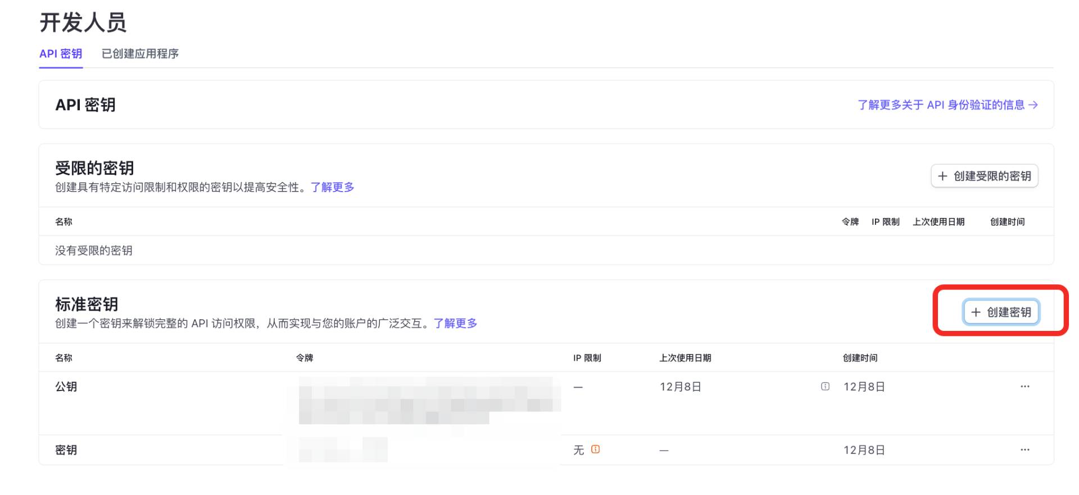Open the three-dot menu for 密钥

pos(1024,450)
